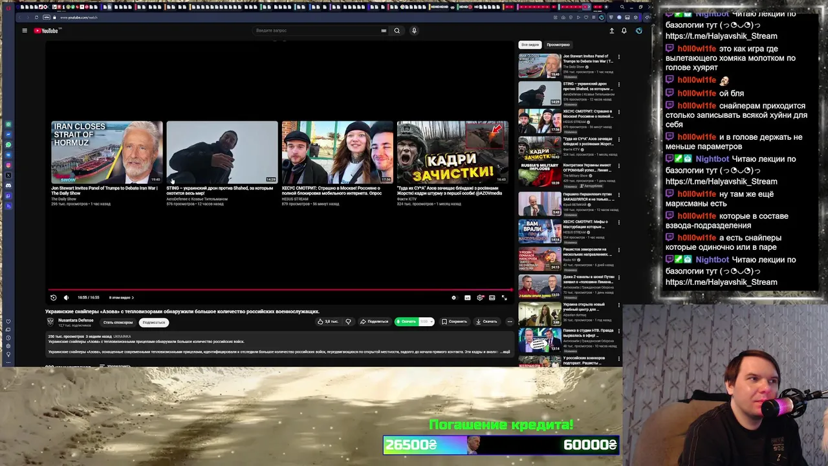Open the YouTube guide hamburger menu
Viewport: 828px width, 466px height.
tap(25, 30)
